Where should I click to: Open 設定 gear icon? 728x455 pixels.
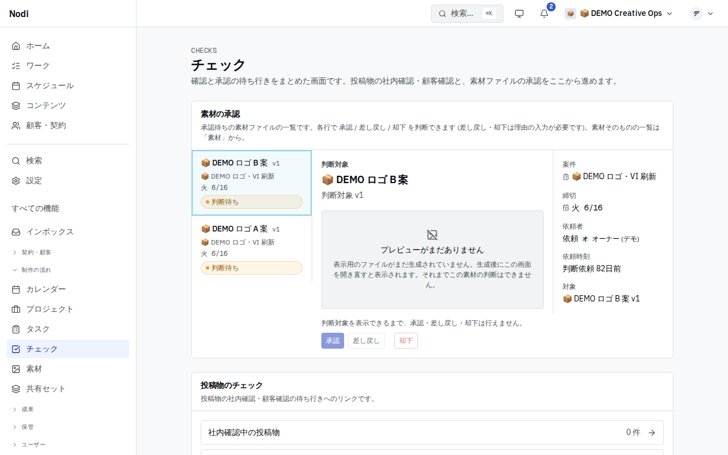point(16,180)
